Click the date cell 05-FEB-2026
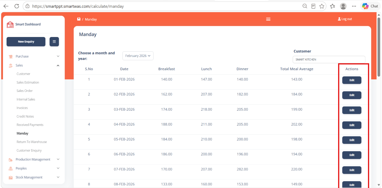Image resolution: width=382 pixels, height=188 pixels. [124, 139]
